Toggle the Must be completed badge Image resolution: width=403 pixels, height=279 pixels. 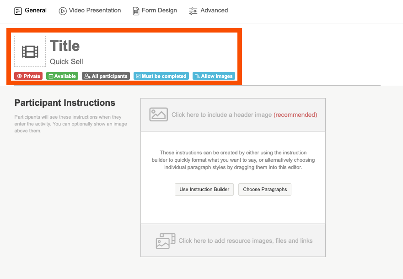click(x=161, y=76)
